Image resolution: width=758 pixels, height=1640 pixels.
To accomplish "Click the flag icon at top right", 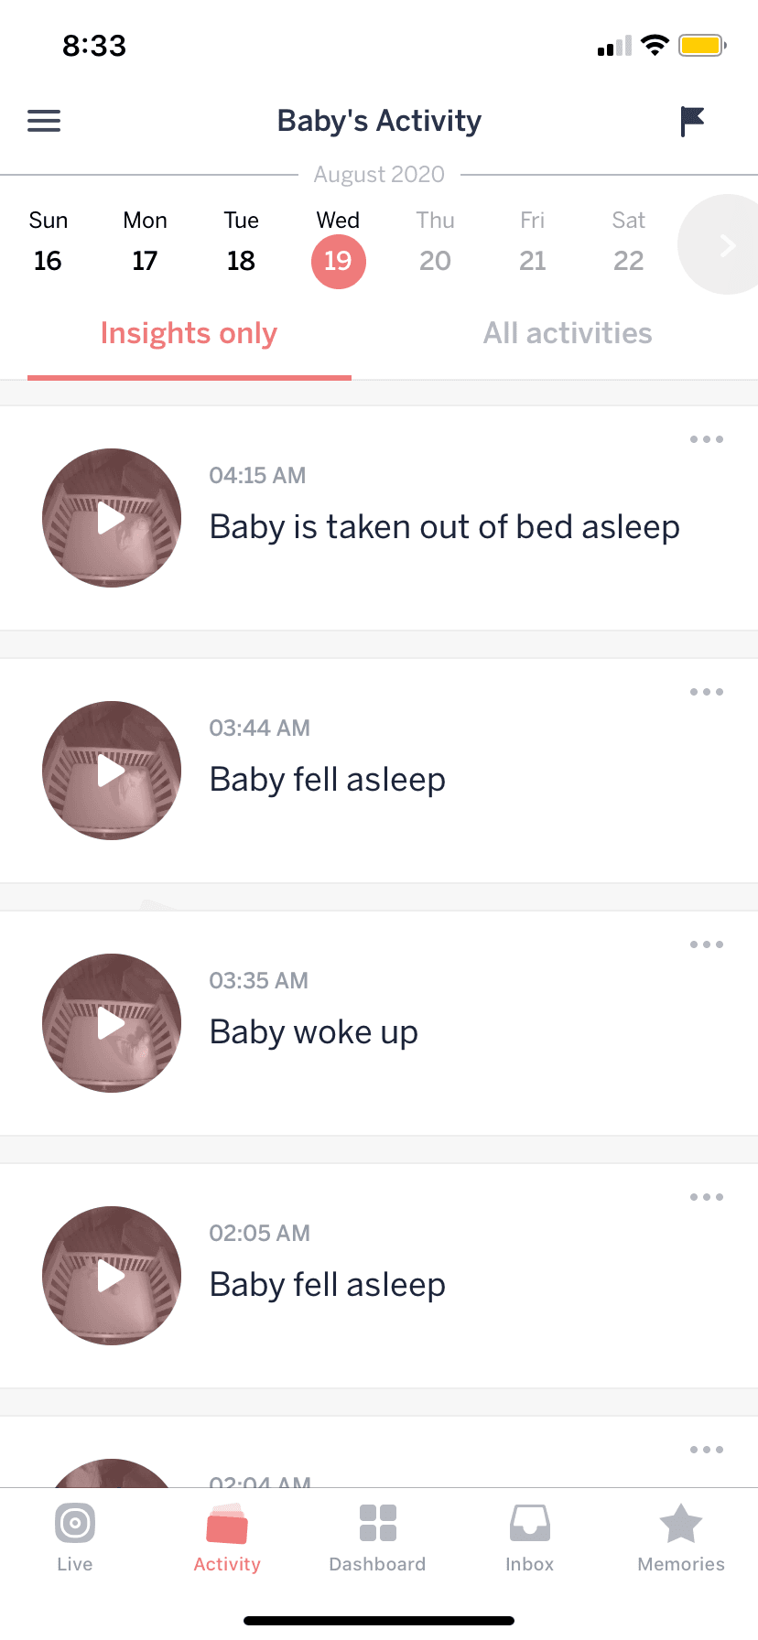I will click(691, 120).
